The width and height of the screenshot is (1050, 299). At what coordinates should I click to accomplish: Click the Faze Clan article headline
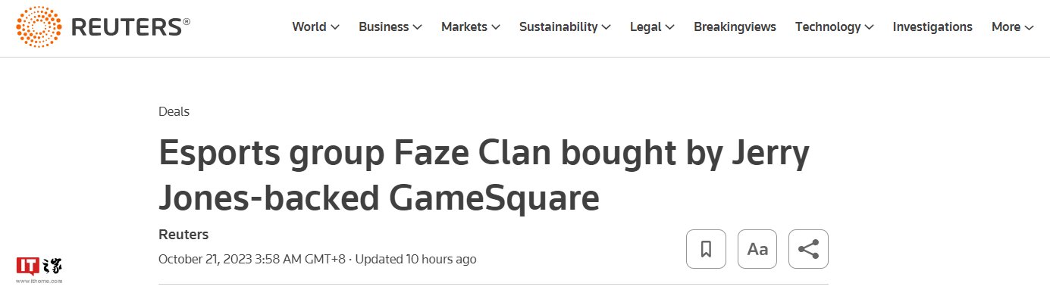[484, 175]
